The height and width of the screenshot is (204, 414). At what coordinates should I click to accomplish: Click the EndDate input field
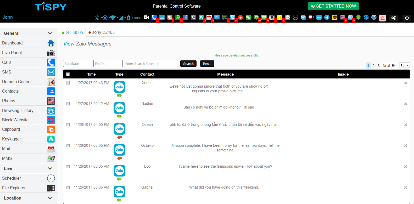tap(108, 64)
